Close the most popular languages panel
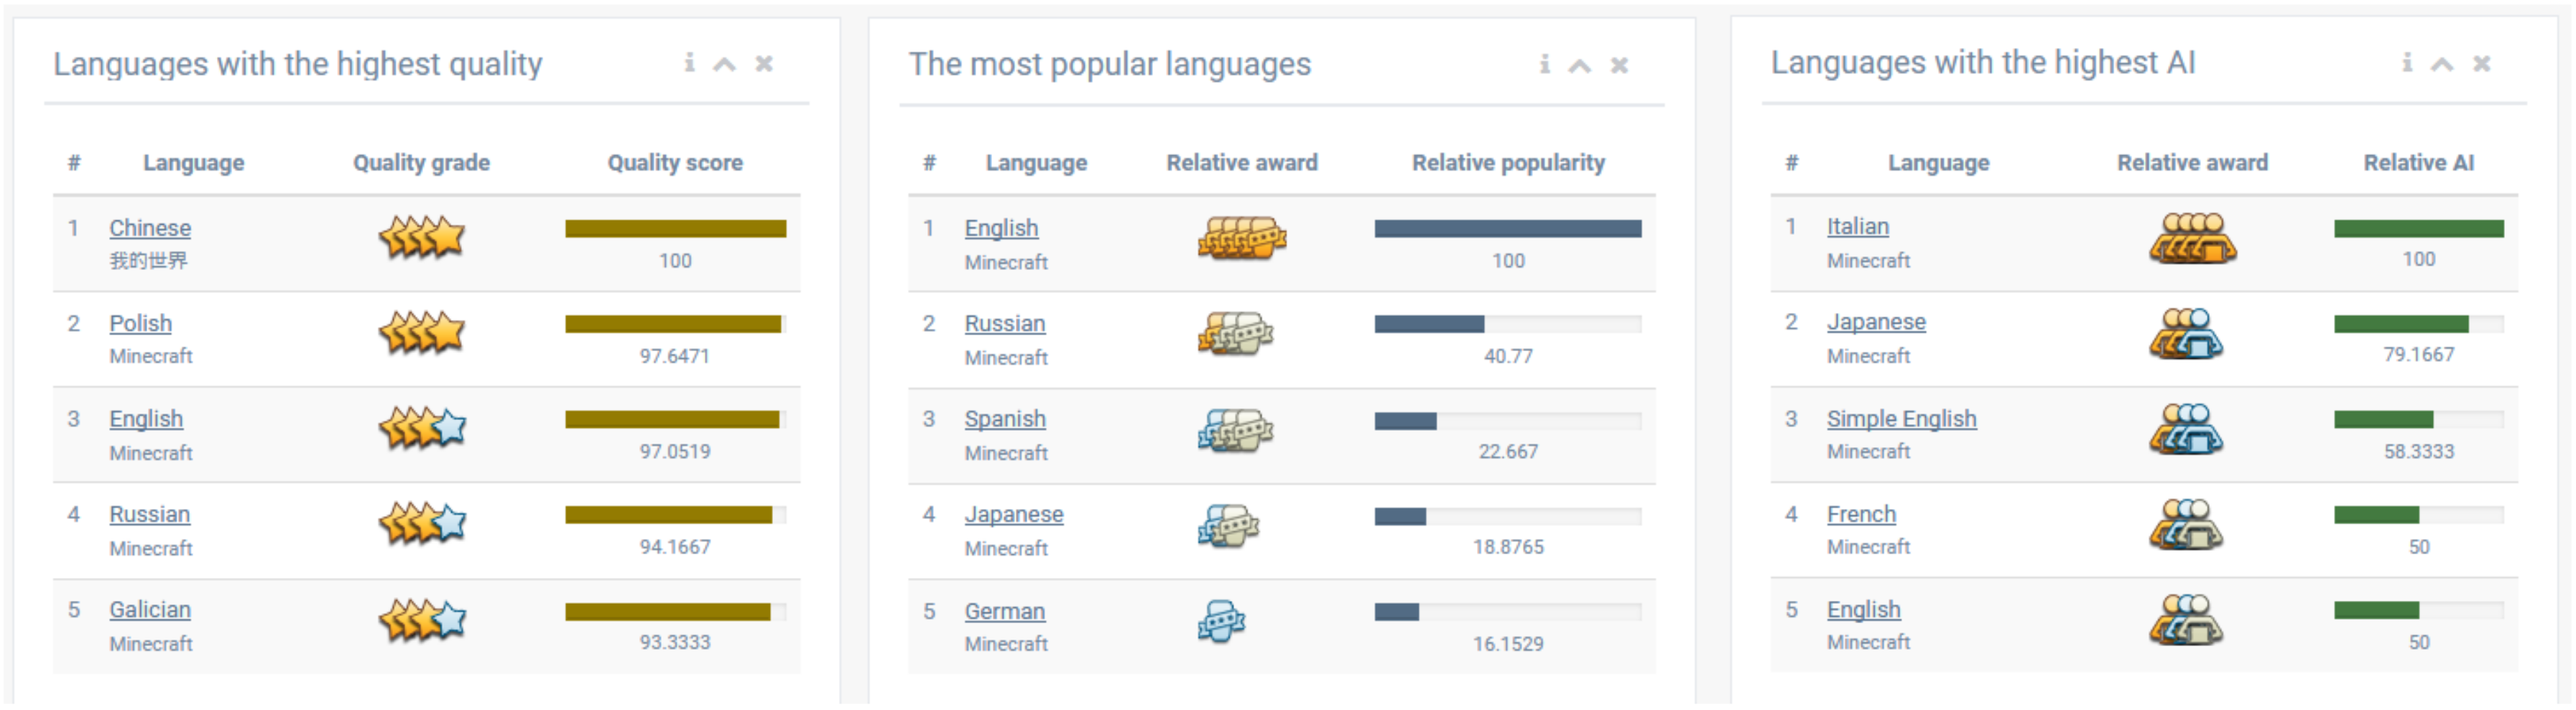Viewport: 2576px width, 710px height. [1619, 66]
